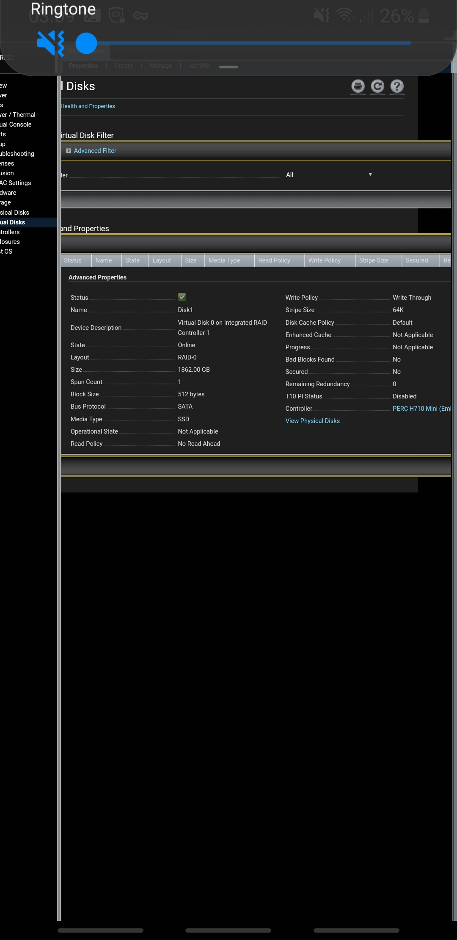Screen dimensions: 457x940
Task: Sort table by Media Type column
Action: pos(224,260)
